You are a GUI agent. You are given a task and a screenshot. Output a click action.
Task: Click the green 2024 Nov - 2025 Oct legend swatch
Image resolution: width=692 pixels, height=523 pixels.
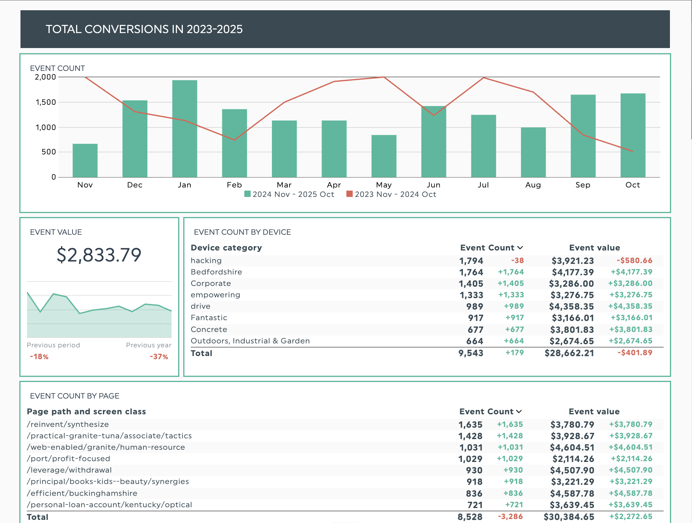tap(247, 194)
